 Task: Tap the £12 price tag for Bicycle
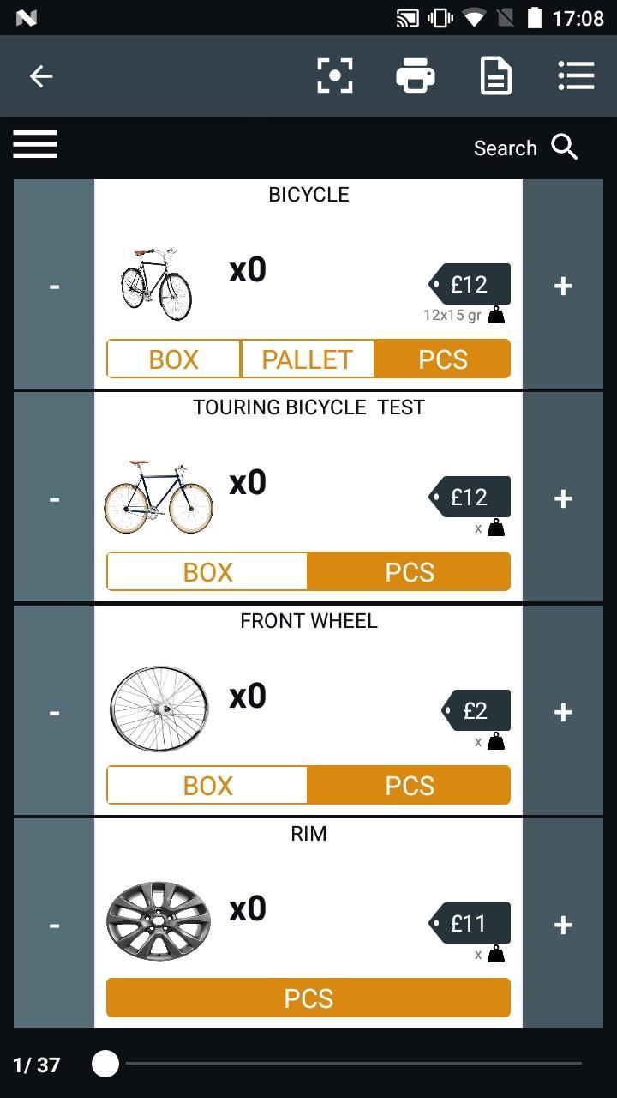pos(470,284)
